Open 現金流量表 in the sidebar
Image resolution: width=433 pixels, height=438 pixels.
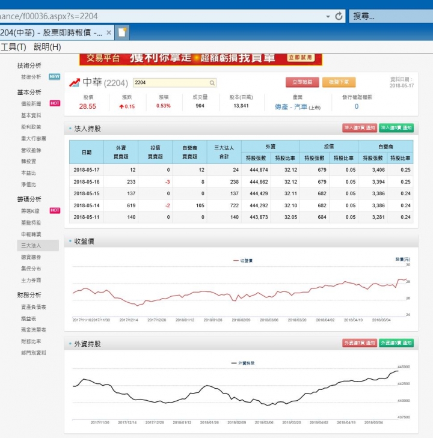coord(34,330)
